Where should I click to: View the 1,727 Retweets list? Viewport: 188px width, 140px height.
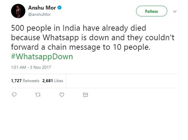pyautogui.click(x=25, y=81)
